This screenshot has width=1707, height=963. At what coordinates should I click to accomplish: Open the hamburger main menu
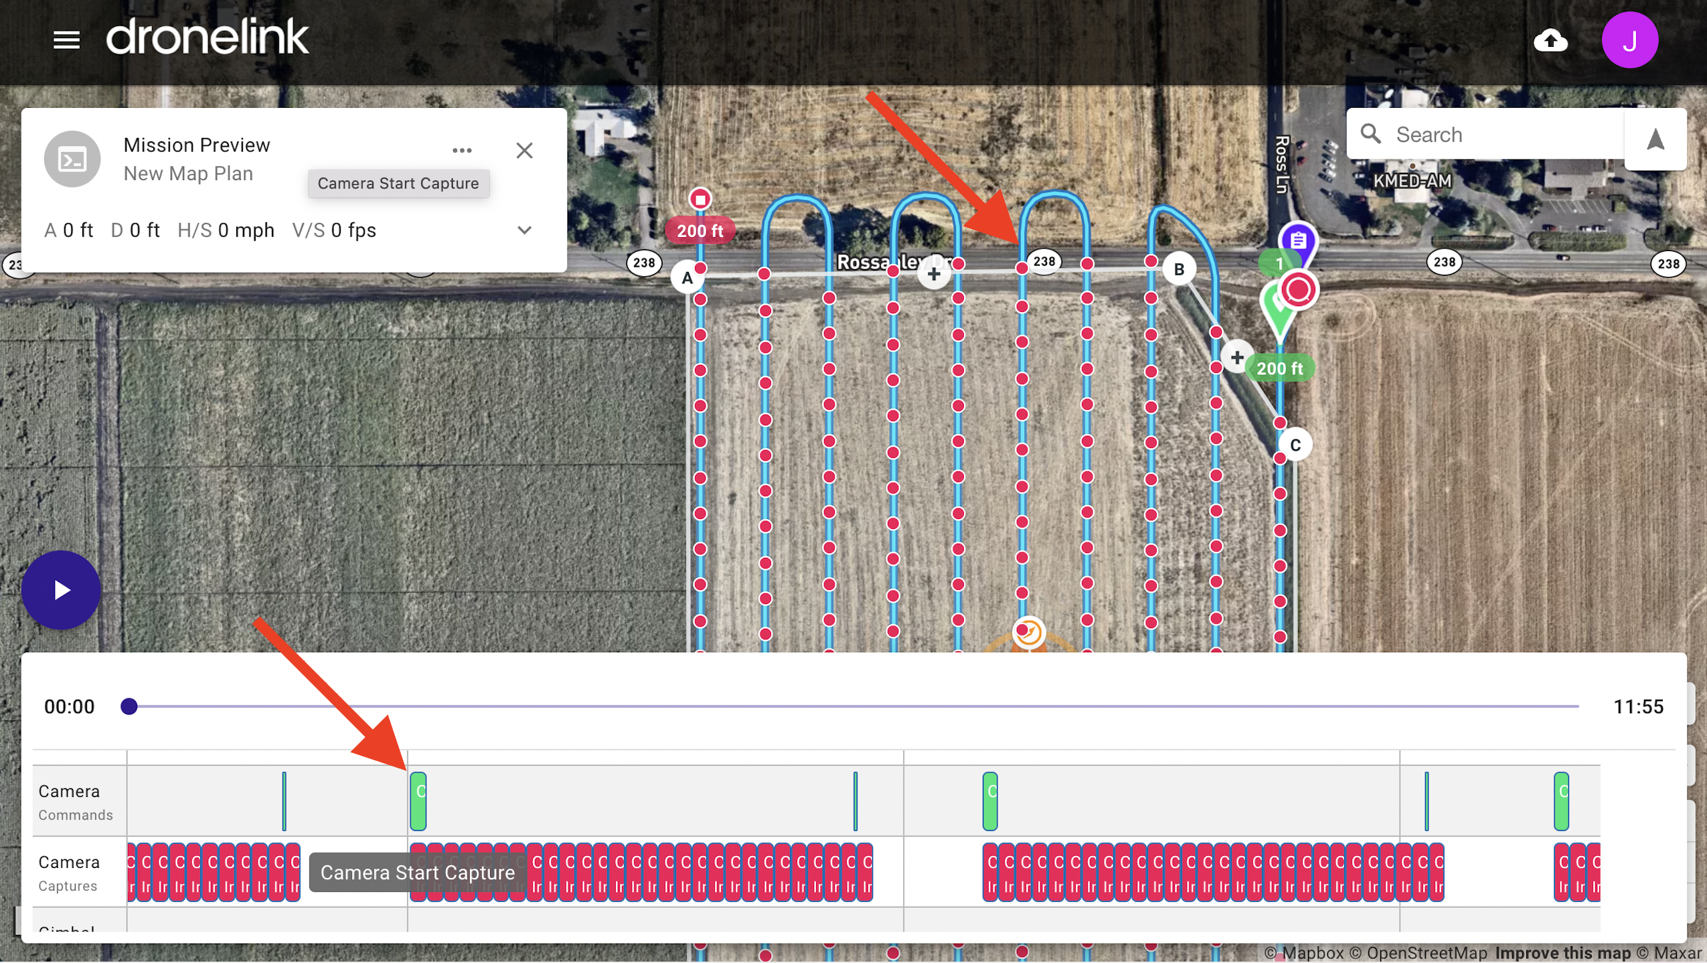(66, 40)
